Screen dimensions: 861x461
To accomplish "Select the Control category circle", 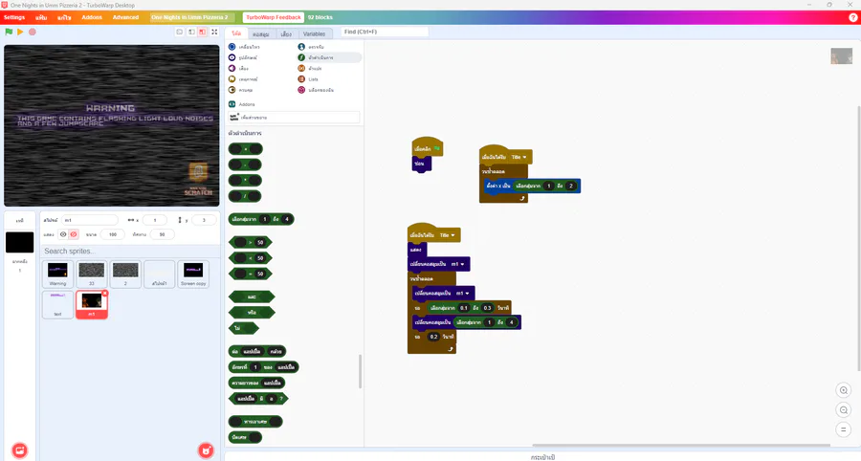I will click(x=232, y=90).
